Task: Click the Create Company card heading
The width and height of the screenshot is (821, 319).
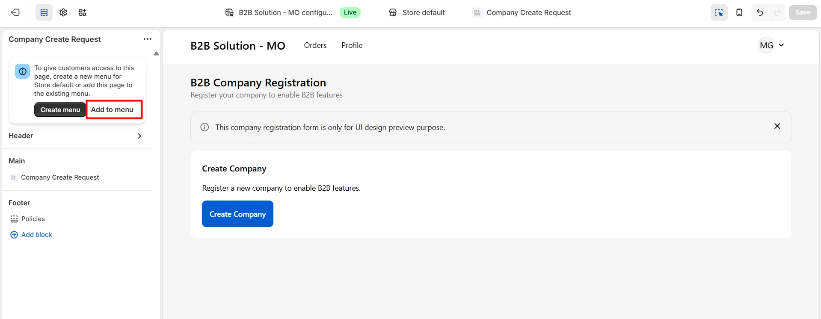Action: 234,169
